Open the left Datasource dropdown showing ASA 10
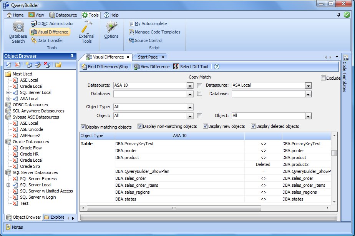Viewport: 355px width, 236px height. [x=190, y=85]
